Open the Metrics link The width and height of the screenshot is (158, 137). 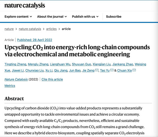pos(10,86)
